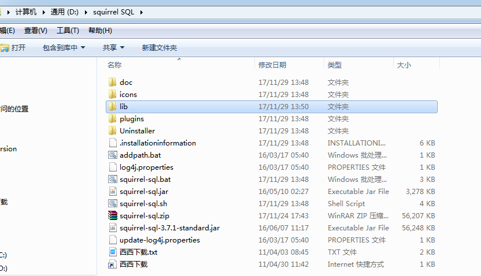This screenshot has width=481, height=276.
Task: Select the file name addpath.bat
Action: [x=140, y=155]
